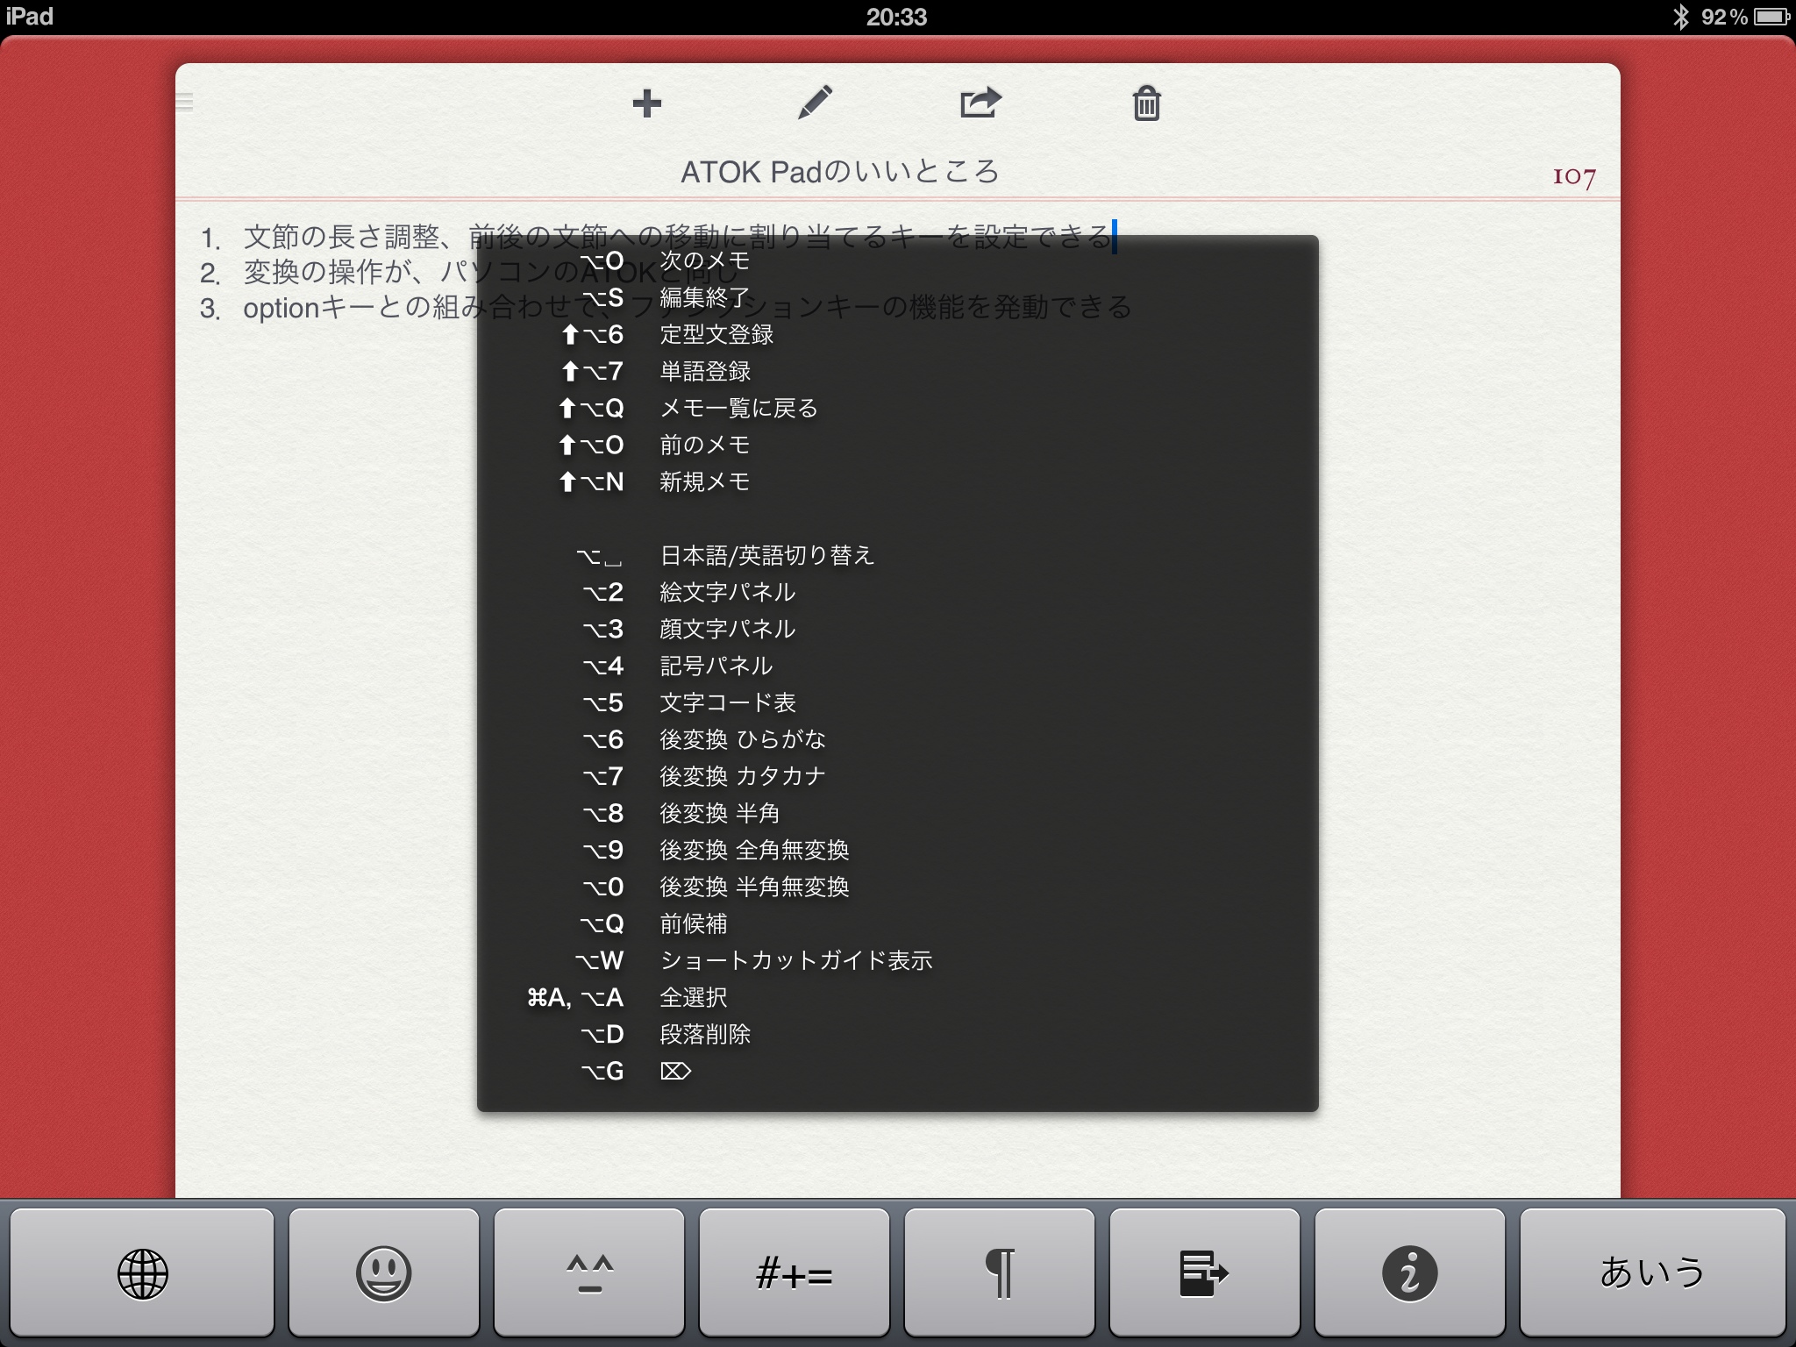This screenshot has height=1347, width=1796.
Task: Select the shortcut row 後変換 ひらがな
Action: point(898,739)
